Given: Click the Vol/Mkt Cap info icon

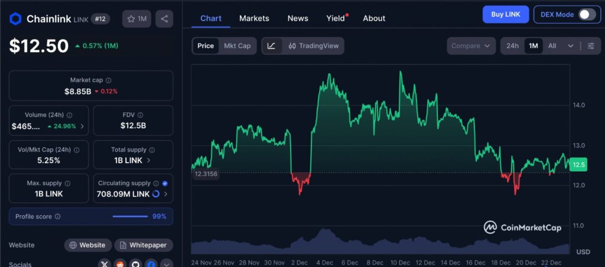Looking at the screenshot, I should click(x=76, y=149).
